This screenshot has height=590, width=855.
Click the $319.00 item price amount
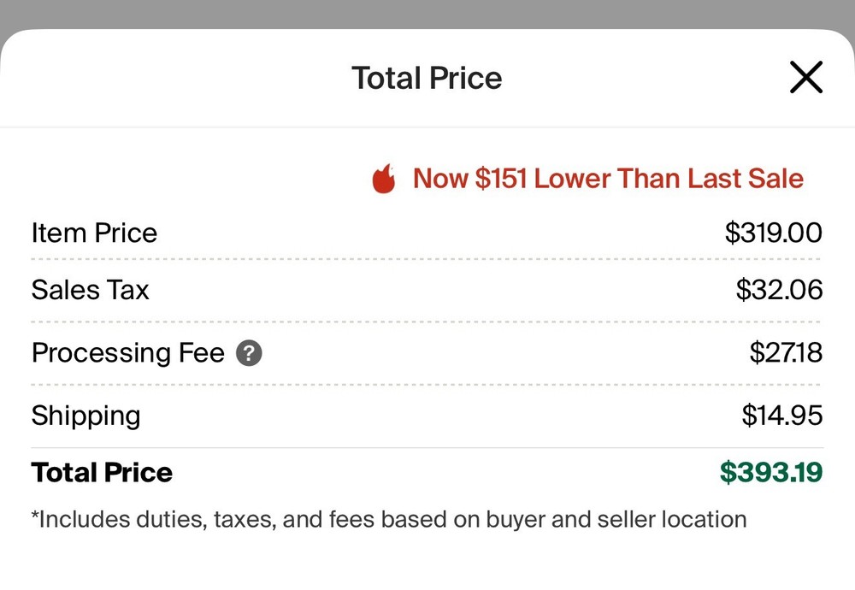coord(773,233)
